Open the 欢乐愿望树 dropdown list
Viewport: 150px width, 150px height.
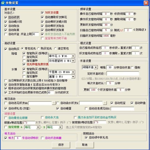click(x=73, y=61)
